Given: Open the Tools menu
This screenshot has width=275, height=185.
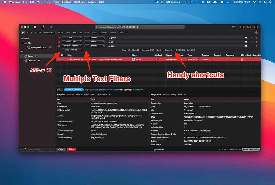Looking at the screenshot, I should tap(56, 2).
